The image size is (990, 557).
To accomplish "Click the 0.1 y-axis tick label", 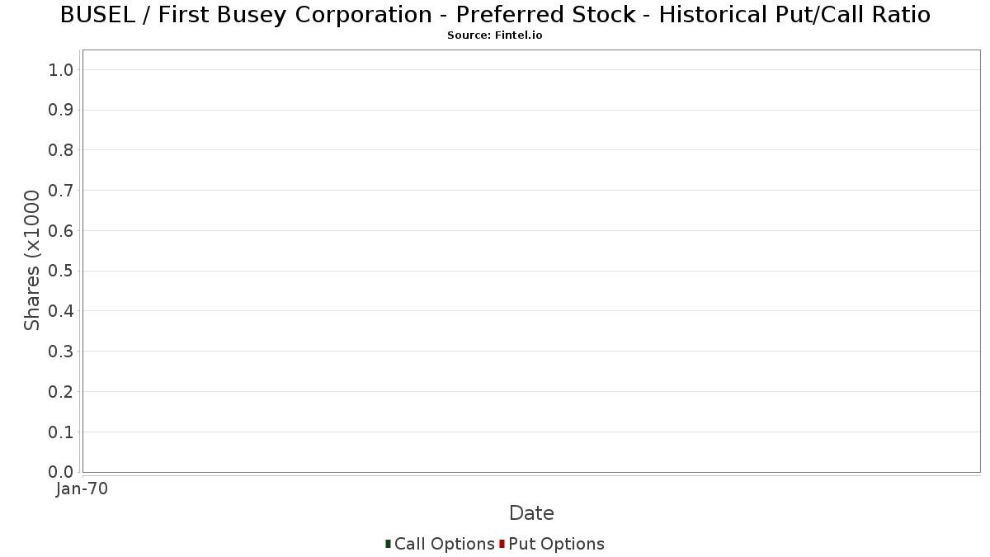I will coord(61,432).
